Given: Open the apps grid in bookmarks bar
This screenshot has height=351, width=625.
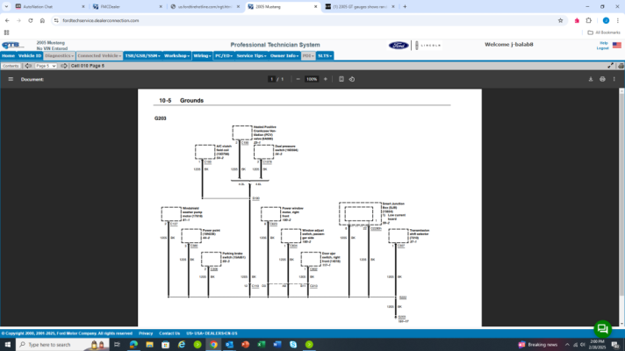Looking at the screenshot, I should pos(6,32).
